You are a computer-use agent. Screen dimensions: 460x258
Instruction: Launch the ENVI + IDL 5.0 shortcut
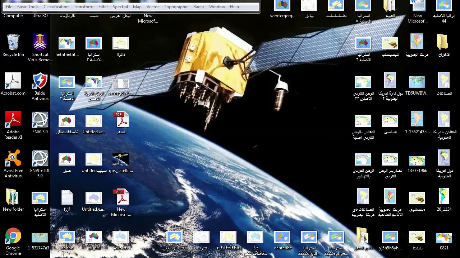point(40,164)
